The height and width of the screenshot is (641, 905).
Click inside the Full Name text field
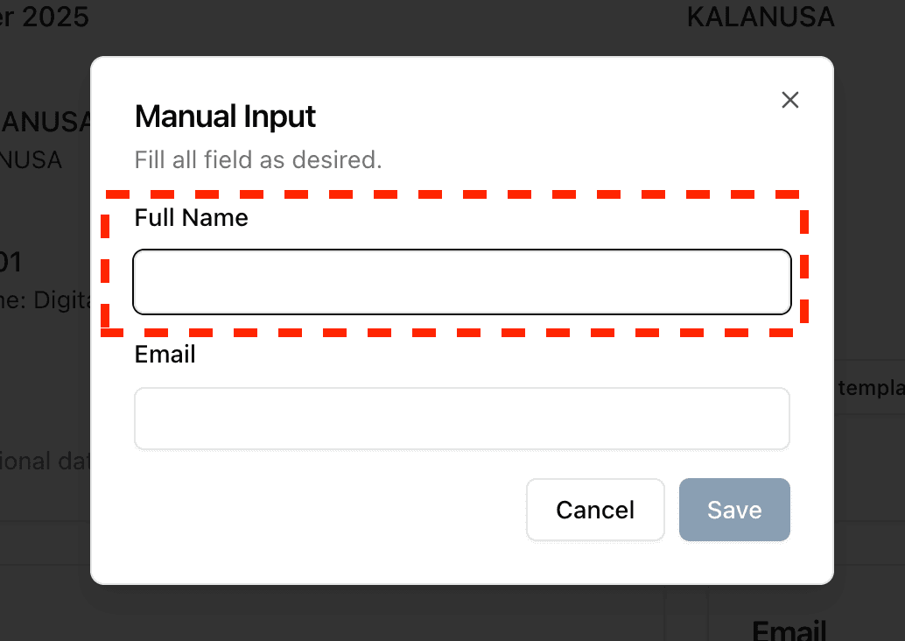(461, 281)
